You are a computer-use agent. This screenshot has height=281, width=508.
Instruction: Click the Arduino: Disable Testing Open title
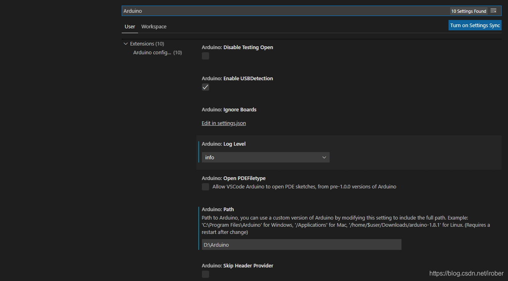(x=237, y=47)
